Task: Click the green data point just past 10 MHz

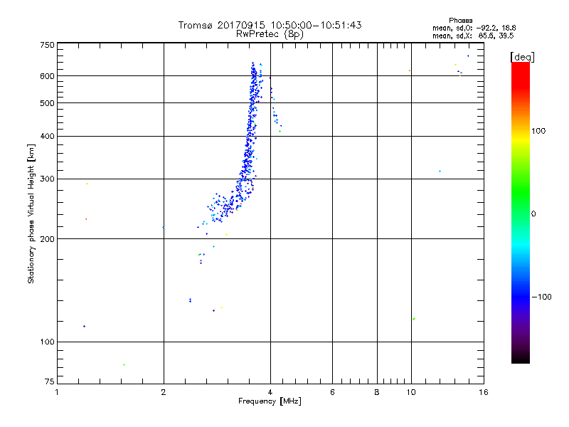Action: tap(414, 319)
